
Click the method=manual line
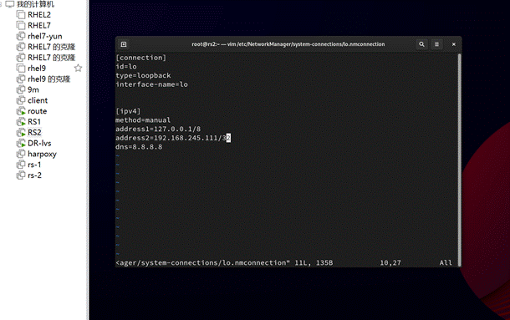[x=143, y=120]
